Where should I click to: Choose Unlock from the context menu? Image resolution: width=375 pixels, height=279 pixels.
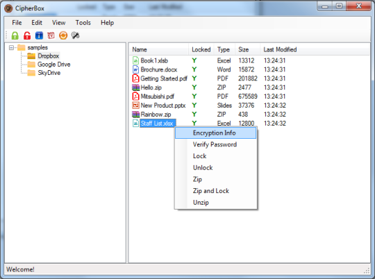click(x=216, y=167)
